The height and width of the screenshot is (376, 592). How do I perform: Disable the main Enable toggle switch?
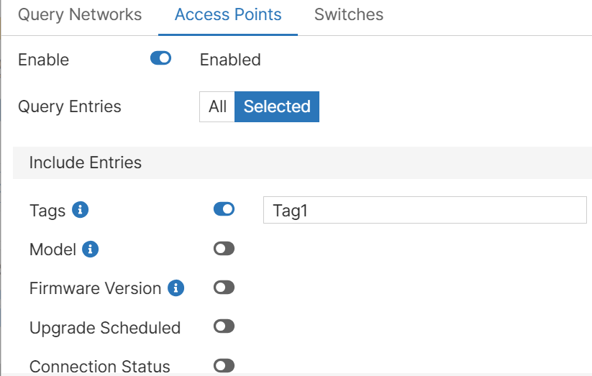tap(160, 58)
